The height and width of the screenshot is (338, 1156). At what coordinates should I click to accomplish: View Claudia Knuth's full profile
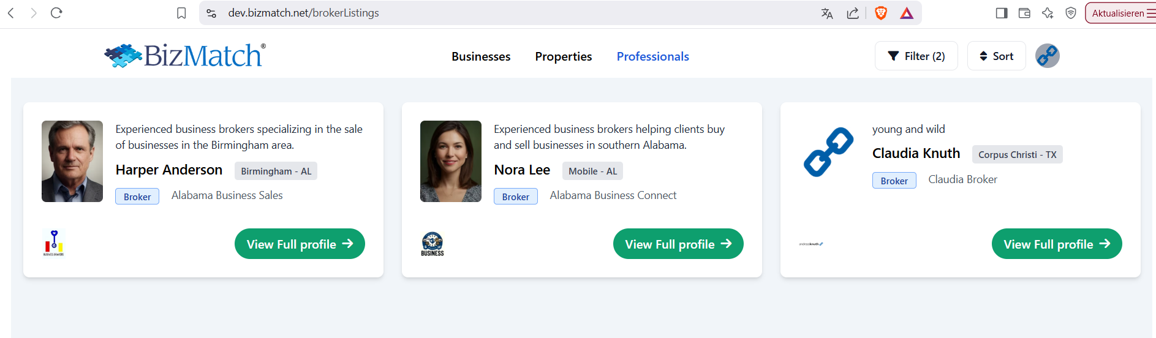point(1056,244)
